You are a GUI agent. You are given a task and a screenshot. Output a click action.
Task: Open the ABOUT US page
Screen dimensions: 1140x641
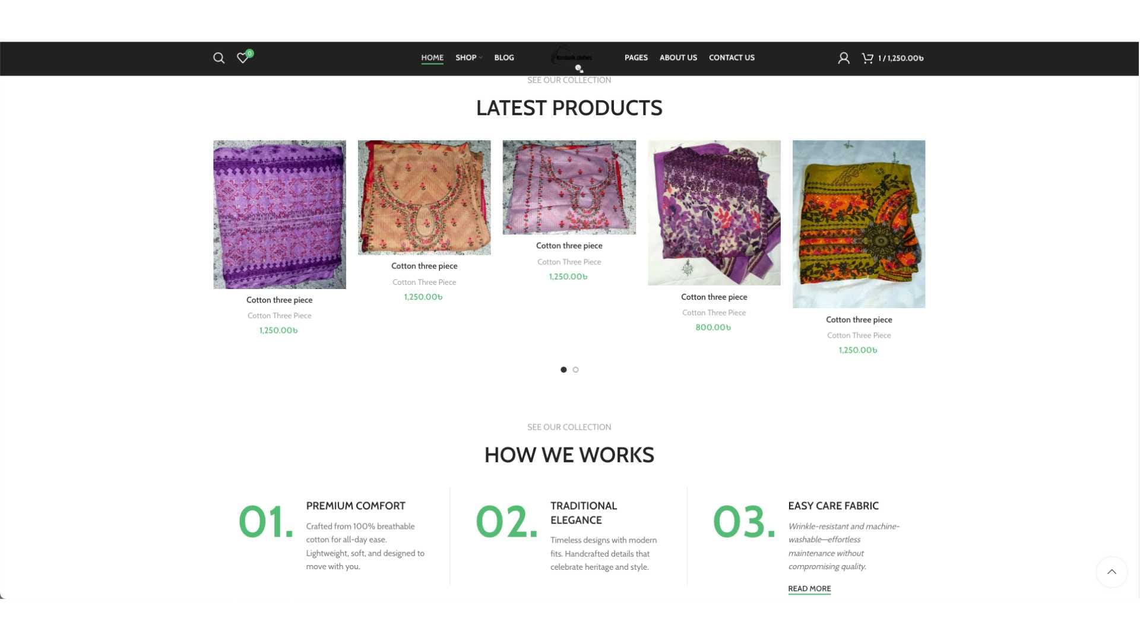(678, 58)
